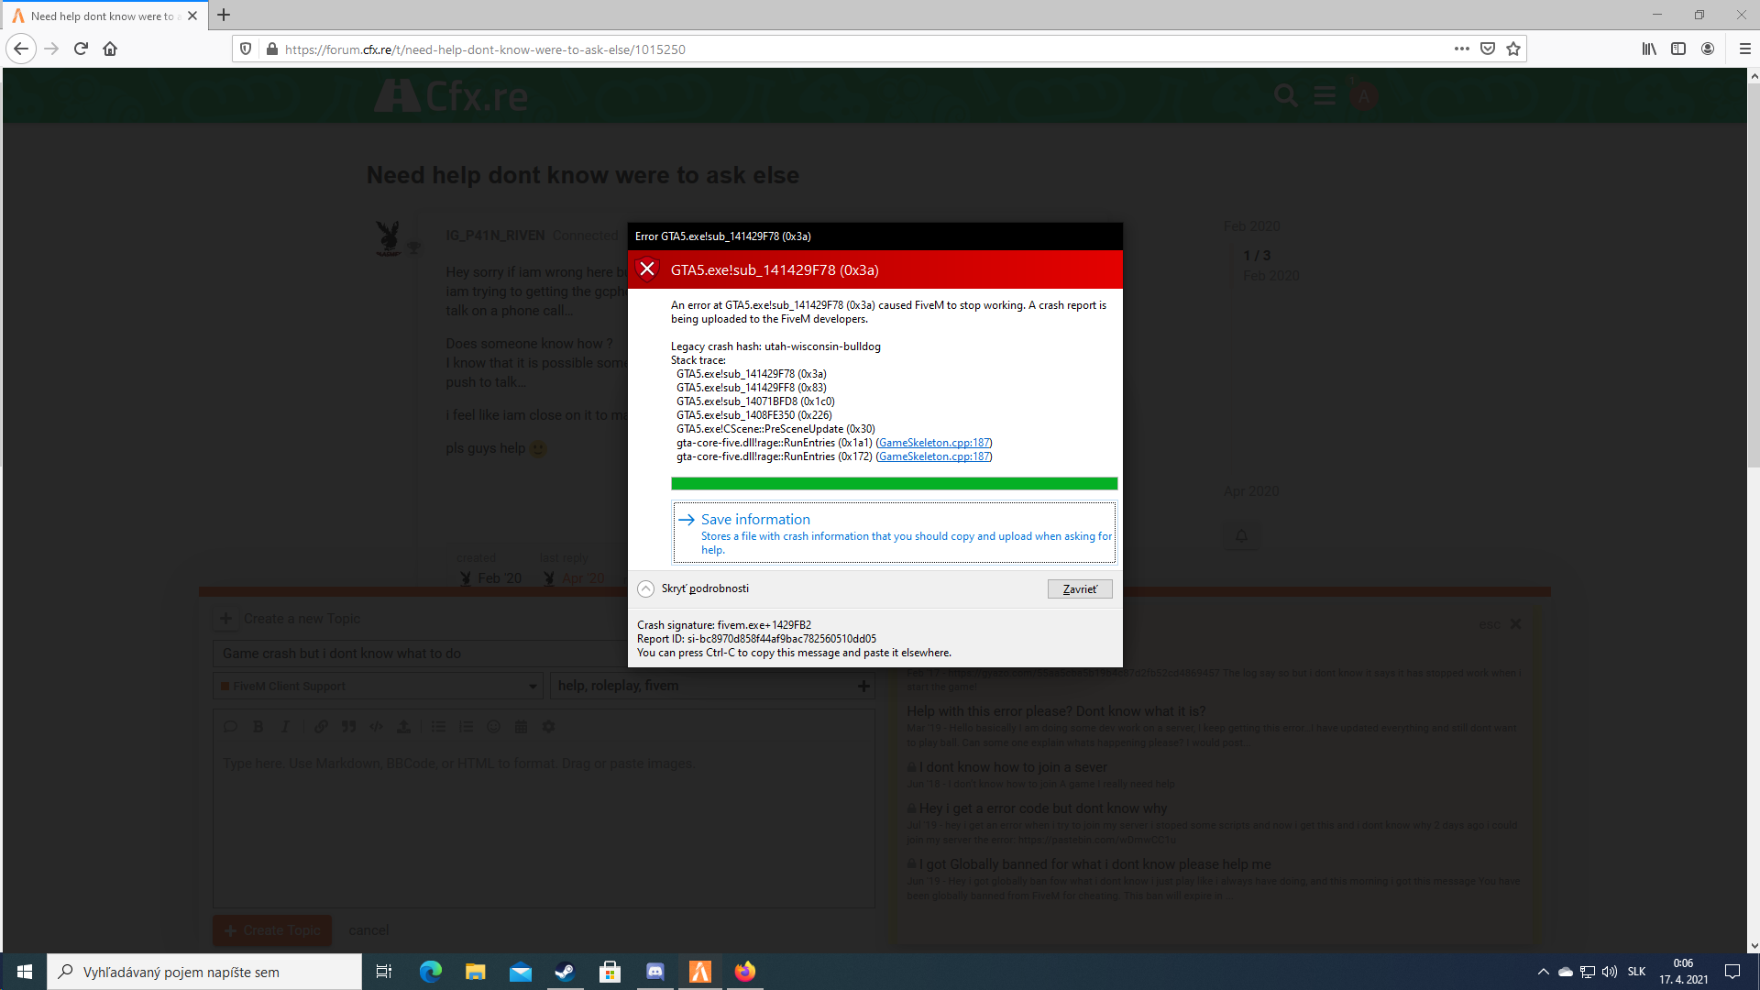Open the Cfx.re hamburger menu
Image resolution: width=1760 pixels, height=990 pixels.
tap(1324, 95)
